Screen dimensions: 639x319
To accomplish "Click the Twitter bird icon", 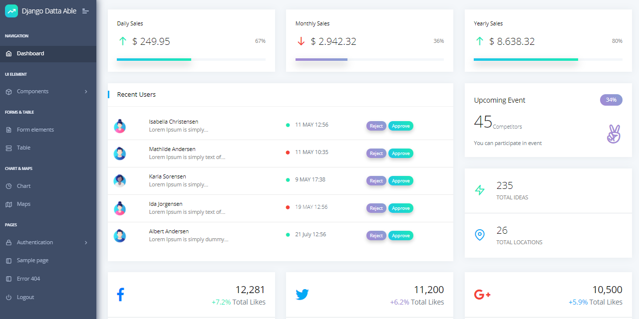I will click(x=303, y=294).
